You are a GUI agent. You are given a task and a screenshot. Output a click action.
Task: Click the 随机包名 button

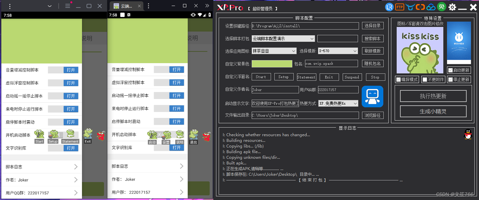373,63
